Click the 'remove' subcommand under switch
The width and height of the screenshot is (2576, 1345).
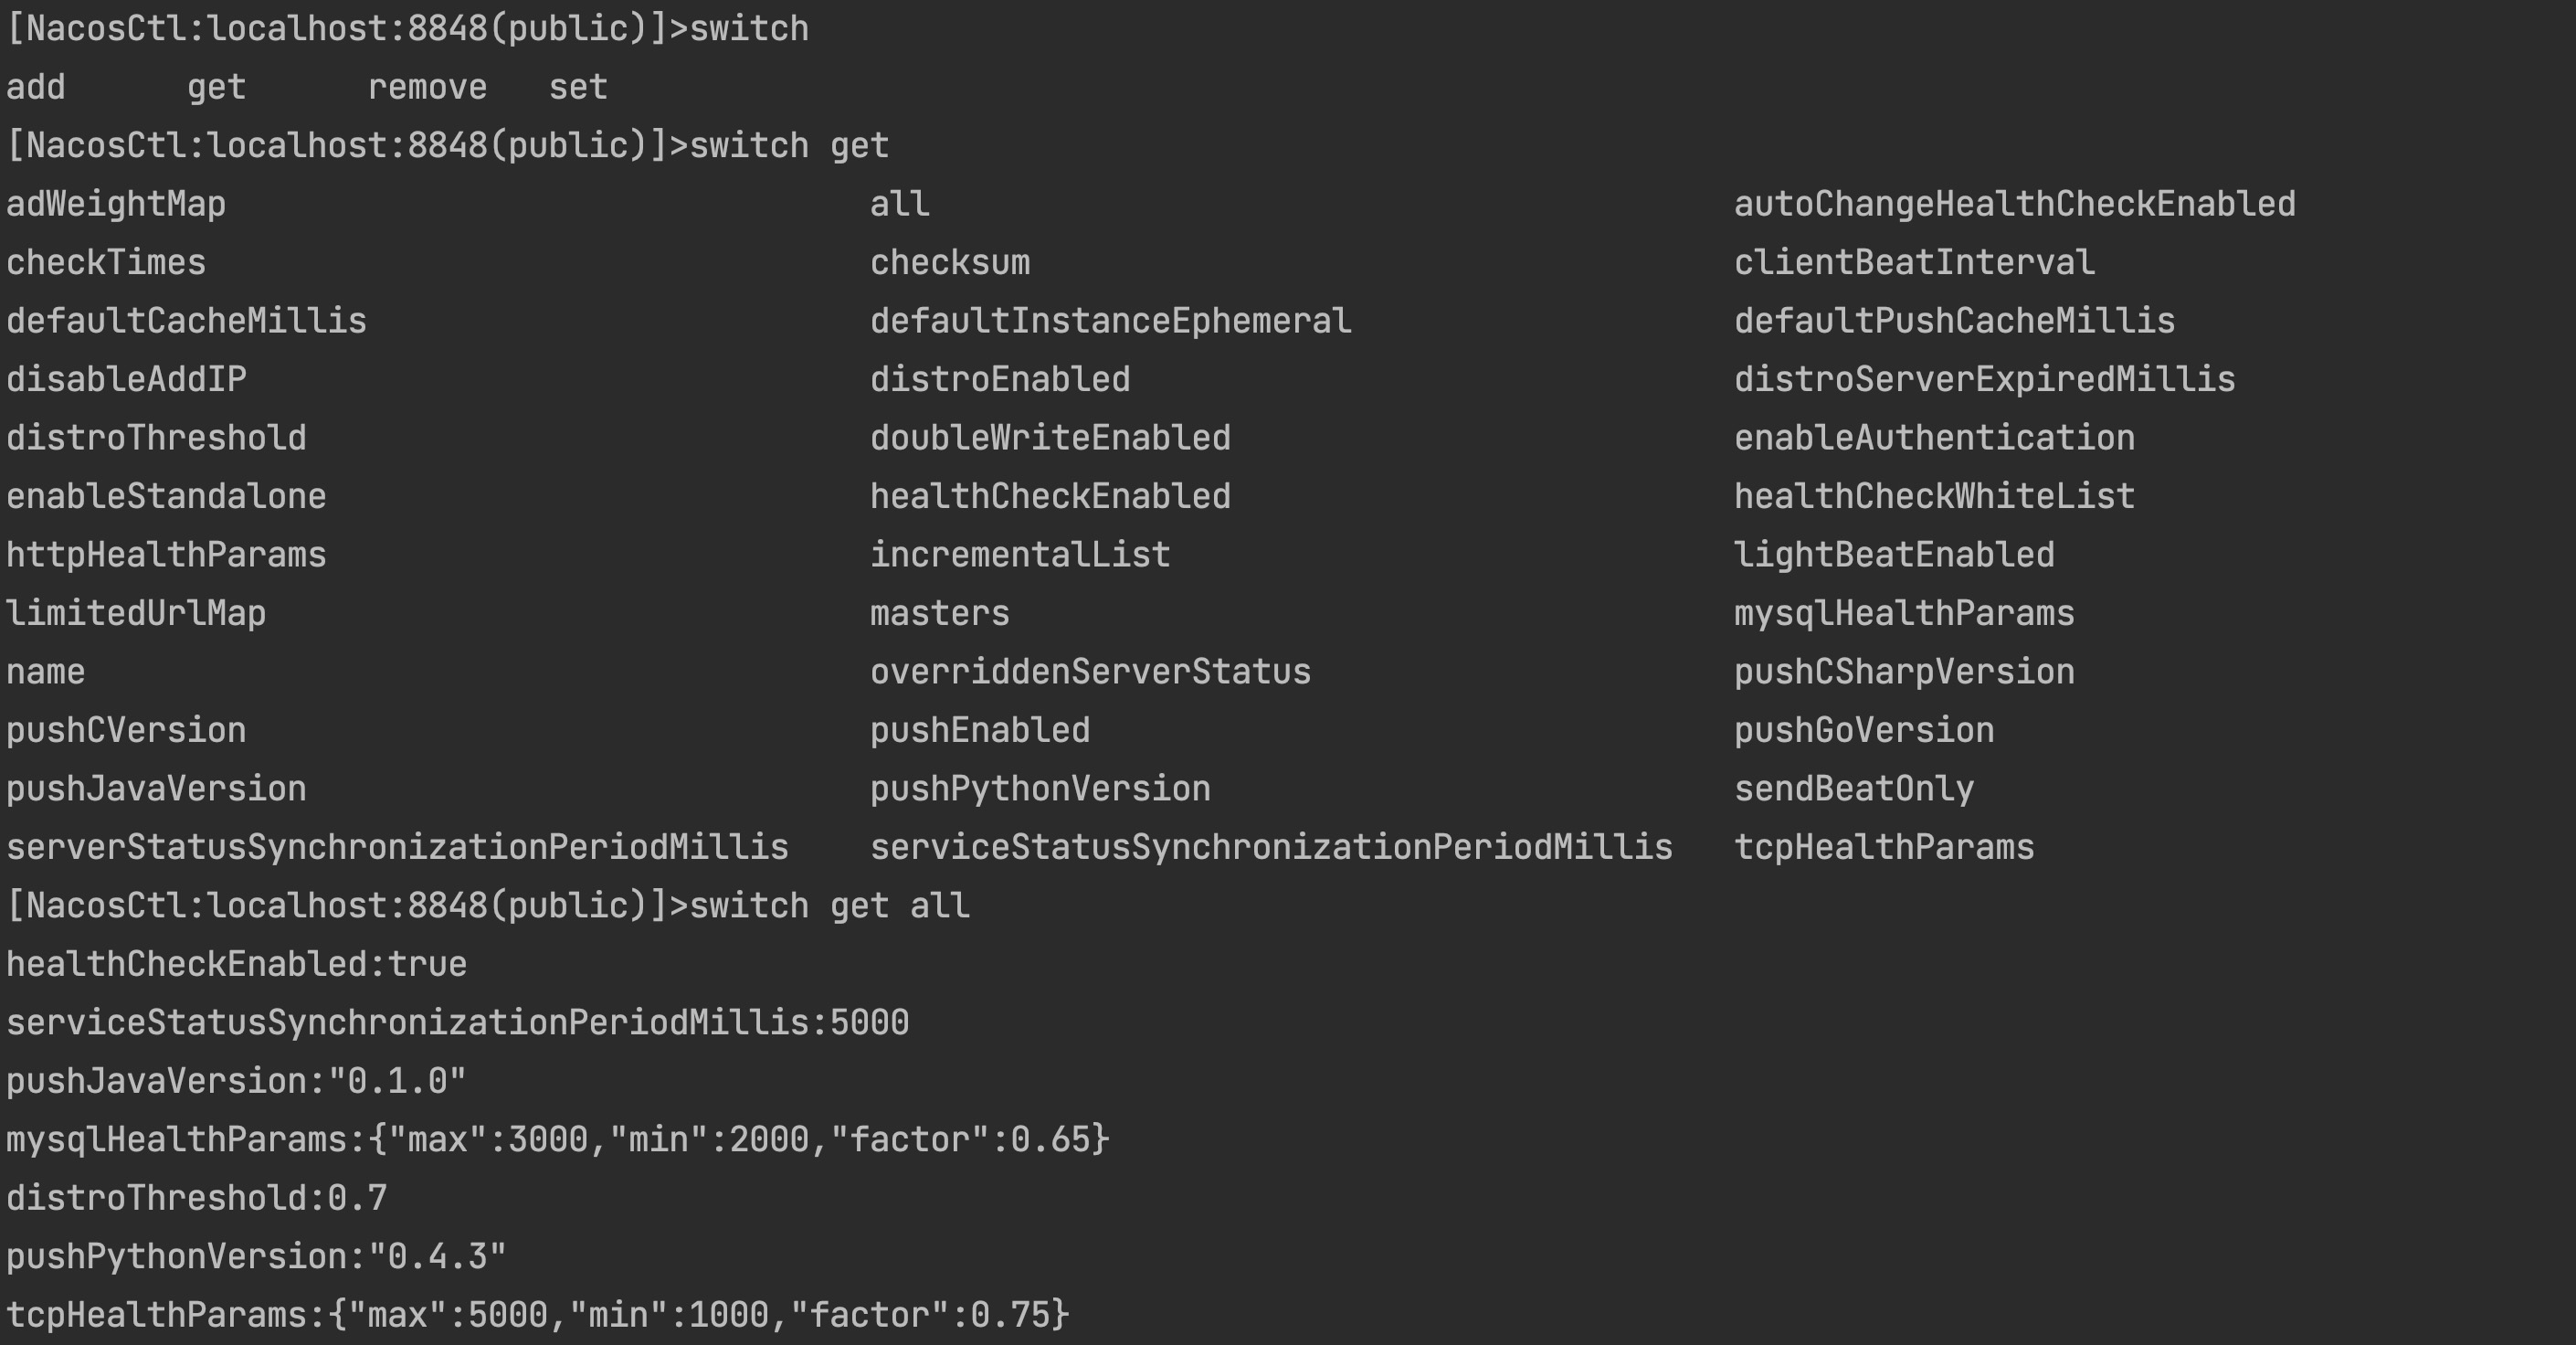(427, 87)
